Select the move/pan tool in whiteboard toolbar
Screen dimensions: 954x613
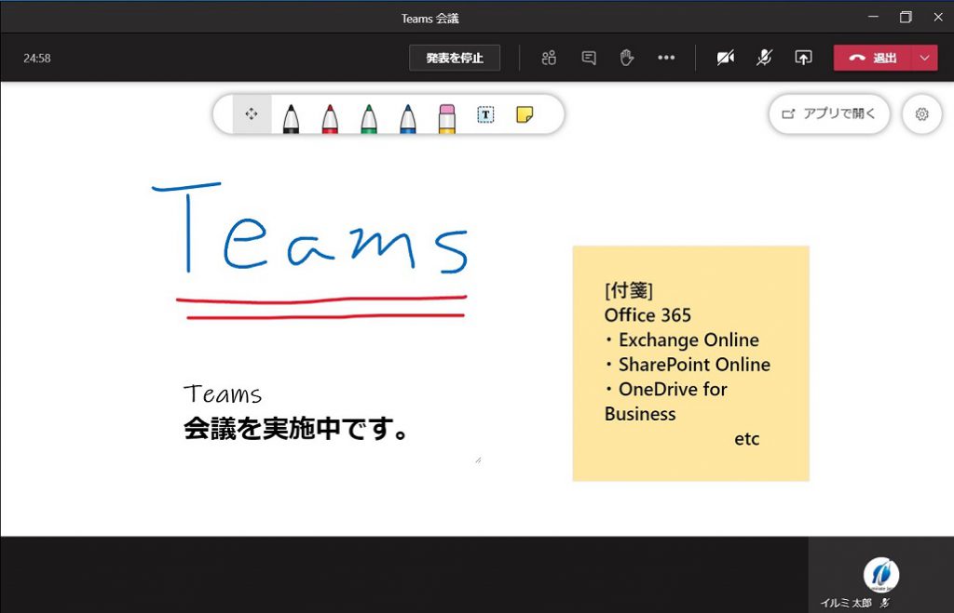point(252,114)
